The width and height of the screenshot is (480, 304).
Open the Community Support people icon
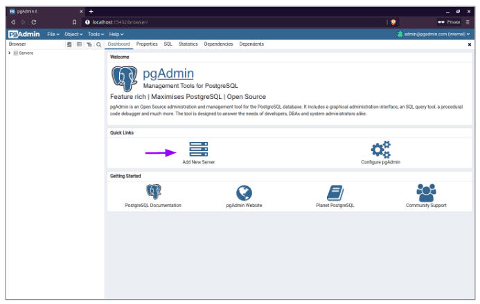pyautogui.click(x=426, y=193)
